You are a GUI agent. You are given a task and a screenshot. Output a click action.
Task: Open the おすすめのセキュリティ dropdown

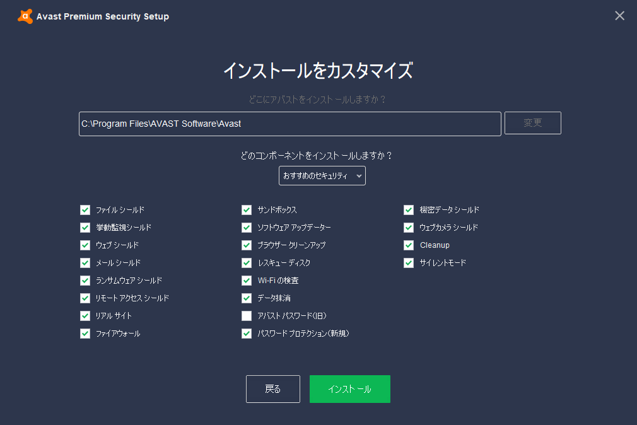322,175
